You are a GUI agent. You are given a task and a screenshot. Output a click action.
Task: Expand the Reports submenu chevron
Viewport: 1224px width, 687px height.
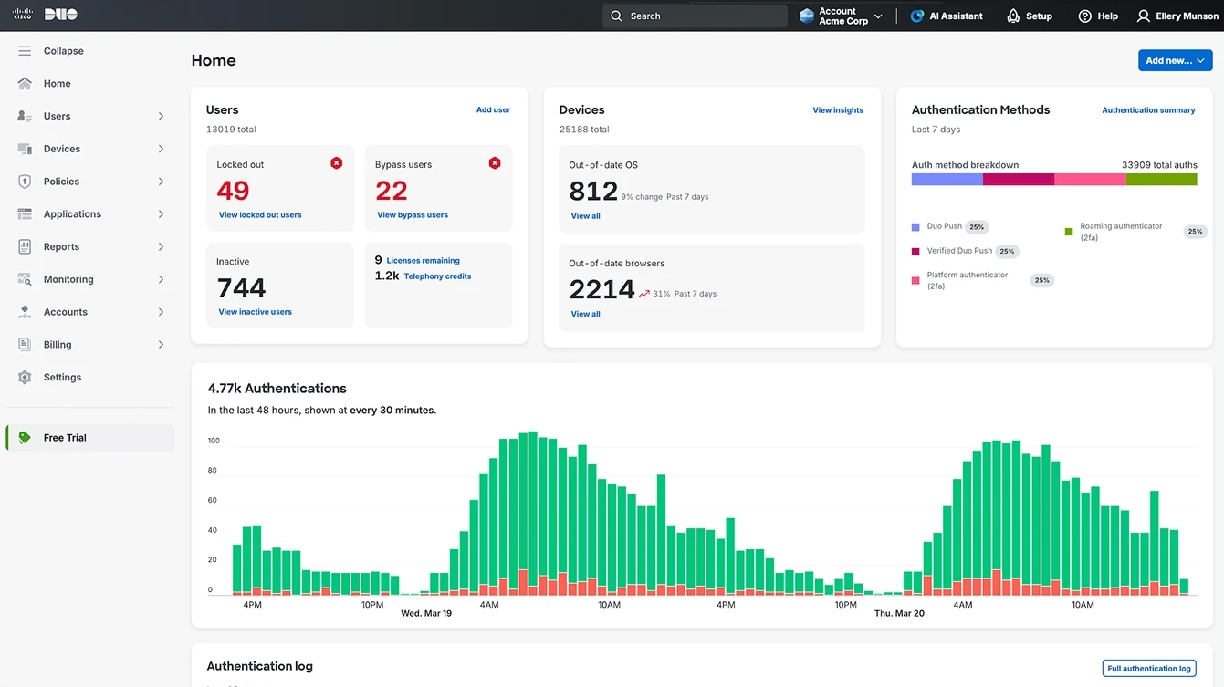point(161,246)
